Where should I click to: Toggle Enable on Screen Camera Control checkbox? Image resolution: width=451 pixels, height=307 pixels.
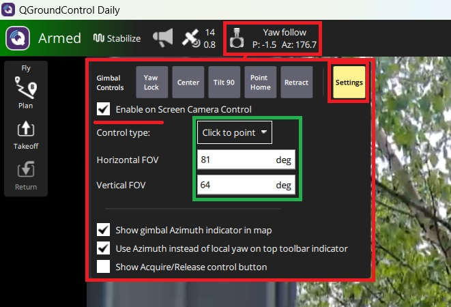[x=104, y=109]
